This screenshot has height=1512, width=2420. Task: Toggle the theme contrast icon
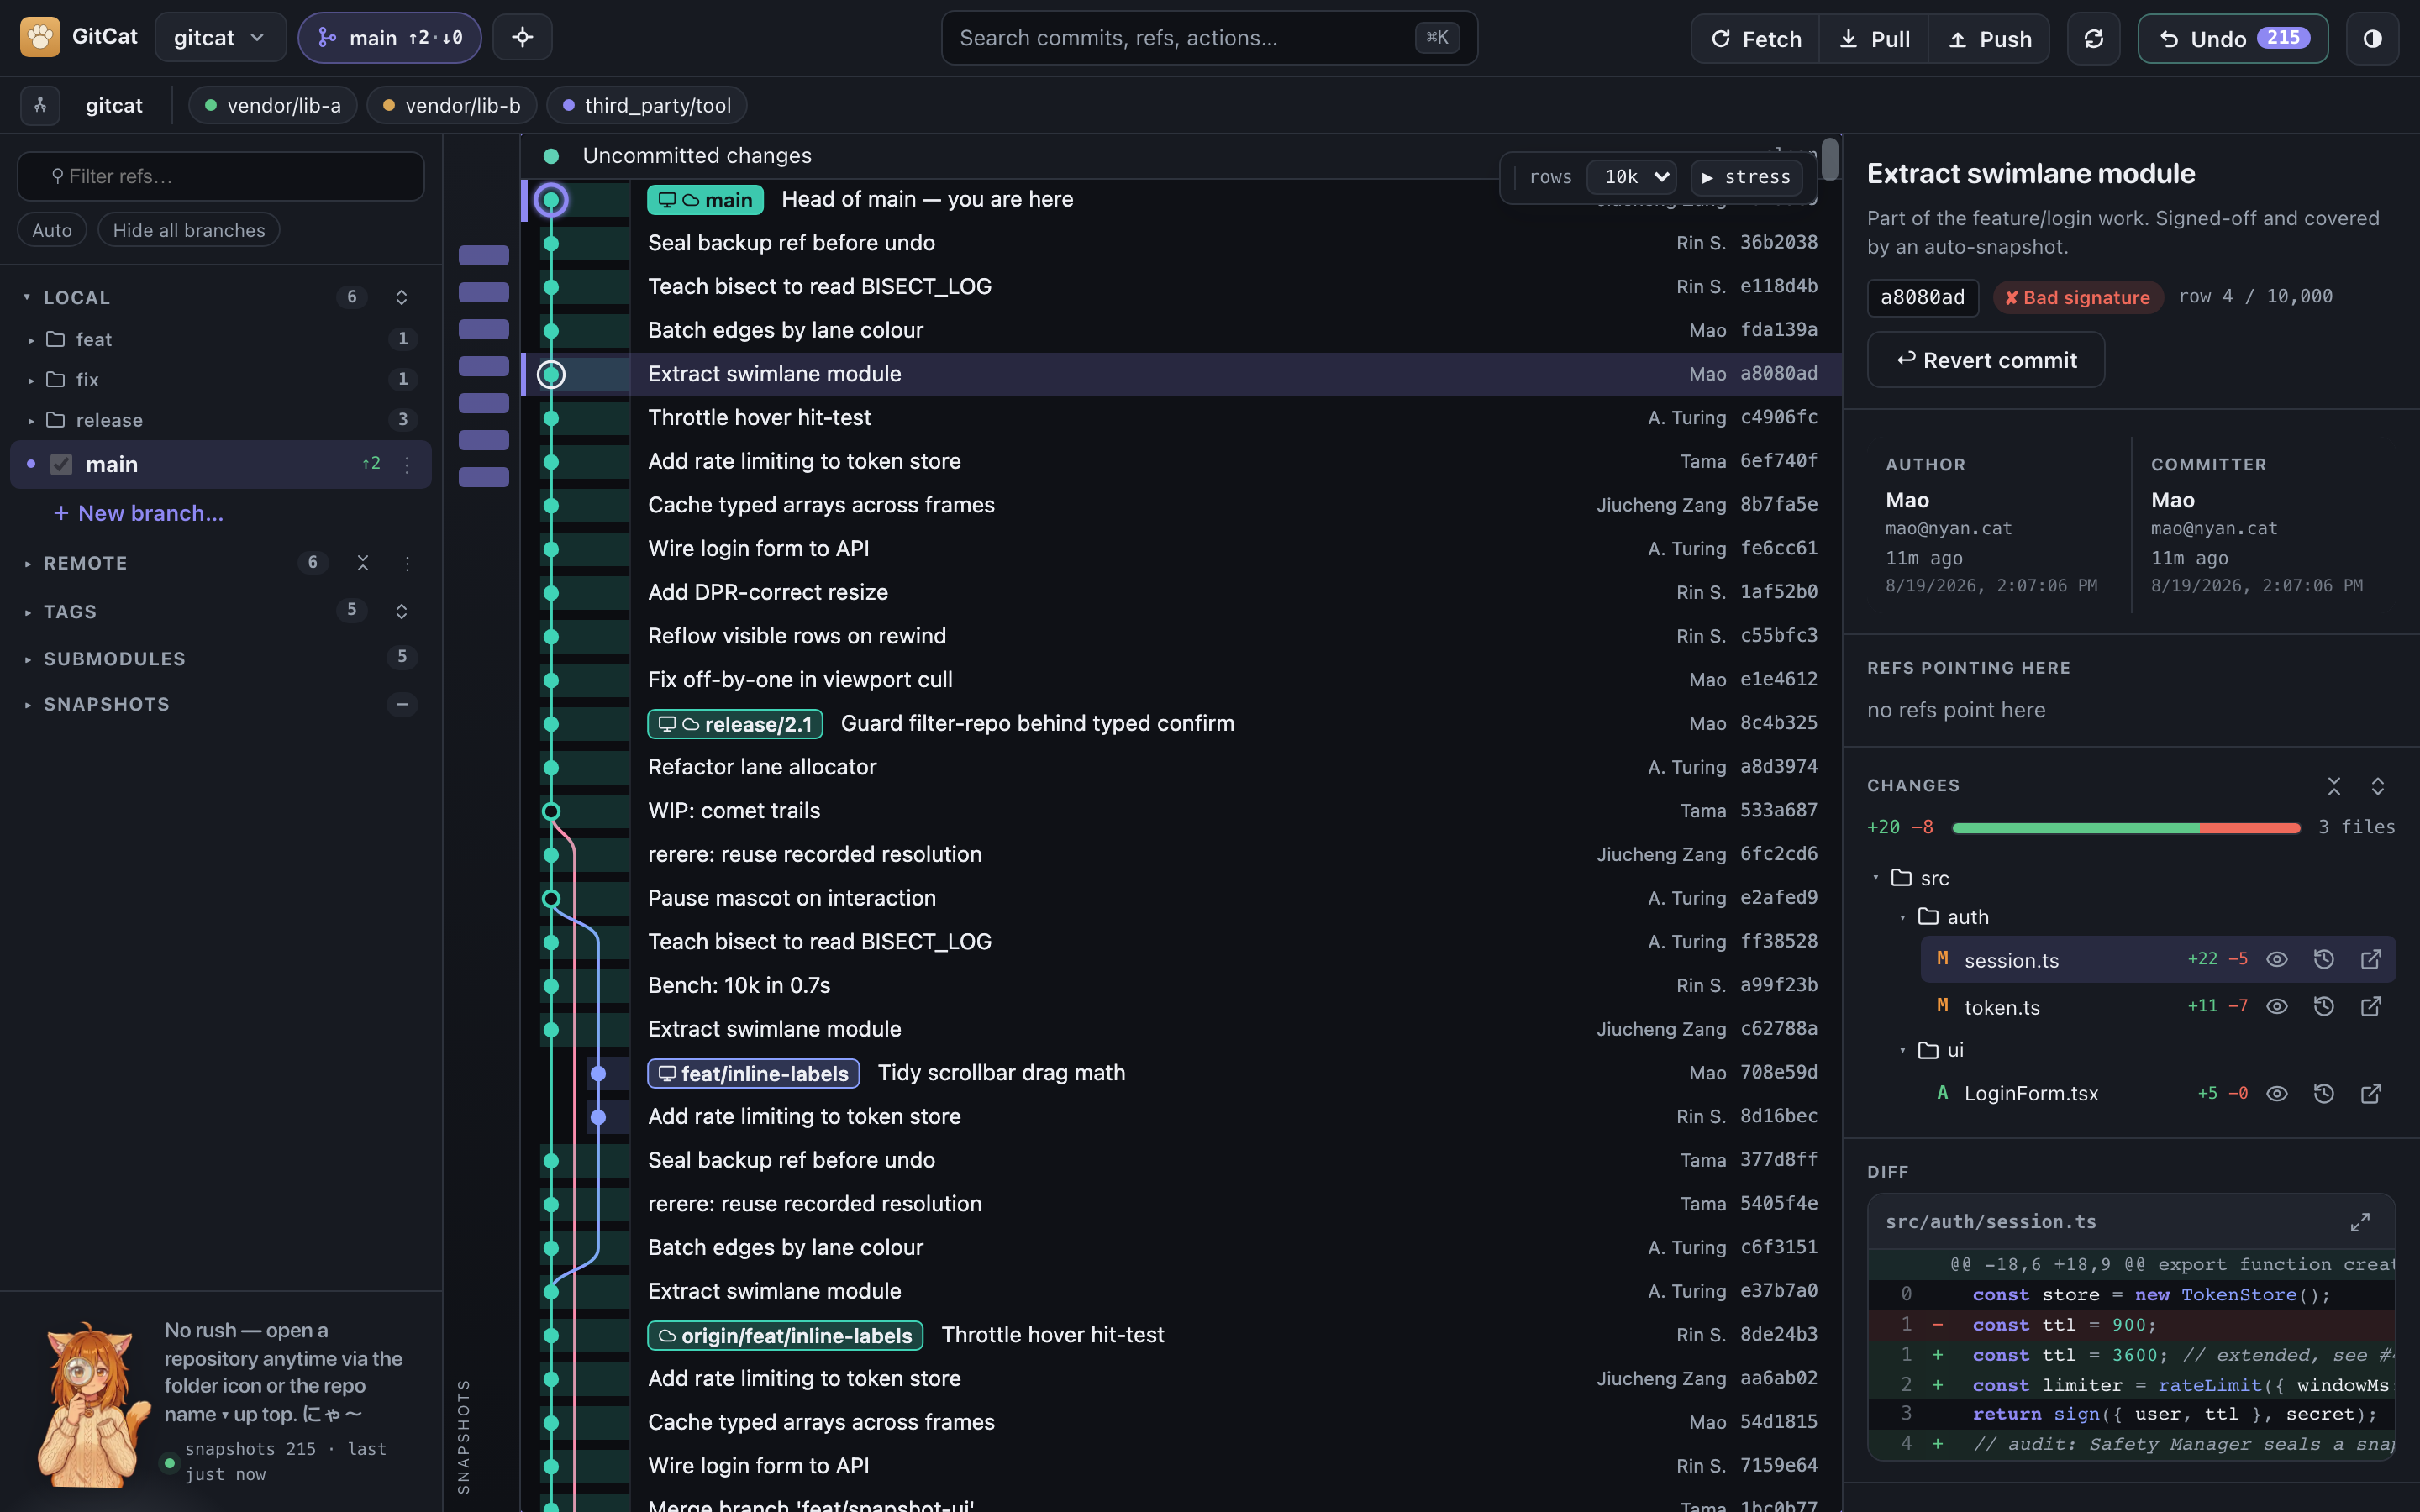[x=2372, y=38]
